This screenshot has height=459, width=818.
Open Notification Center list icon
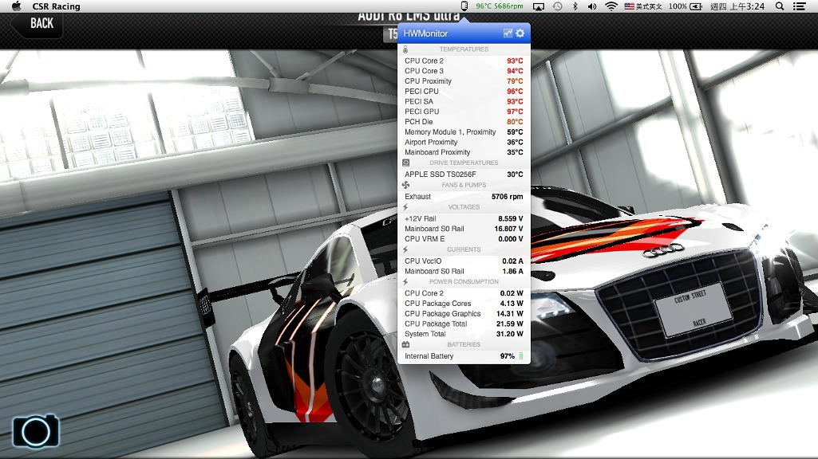[x=800, y=6]
